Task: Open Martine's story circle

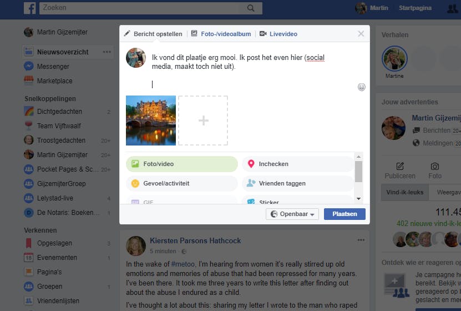Action: tap(394, 58)
